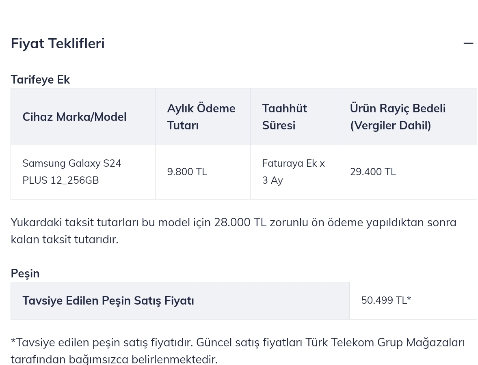Image resolution: width=478 pixels, height=365 pixels.
Task: Click the Fiyat Teklifleri heading
Action: 58,43
